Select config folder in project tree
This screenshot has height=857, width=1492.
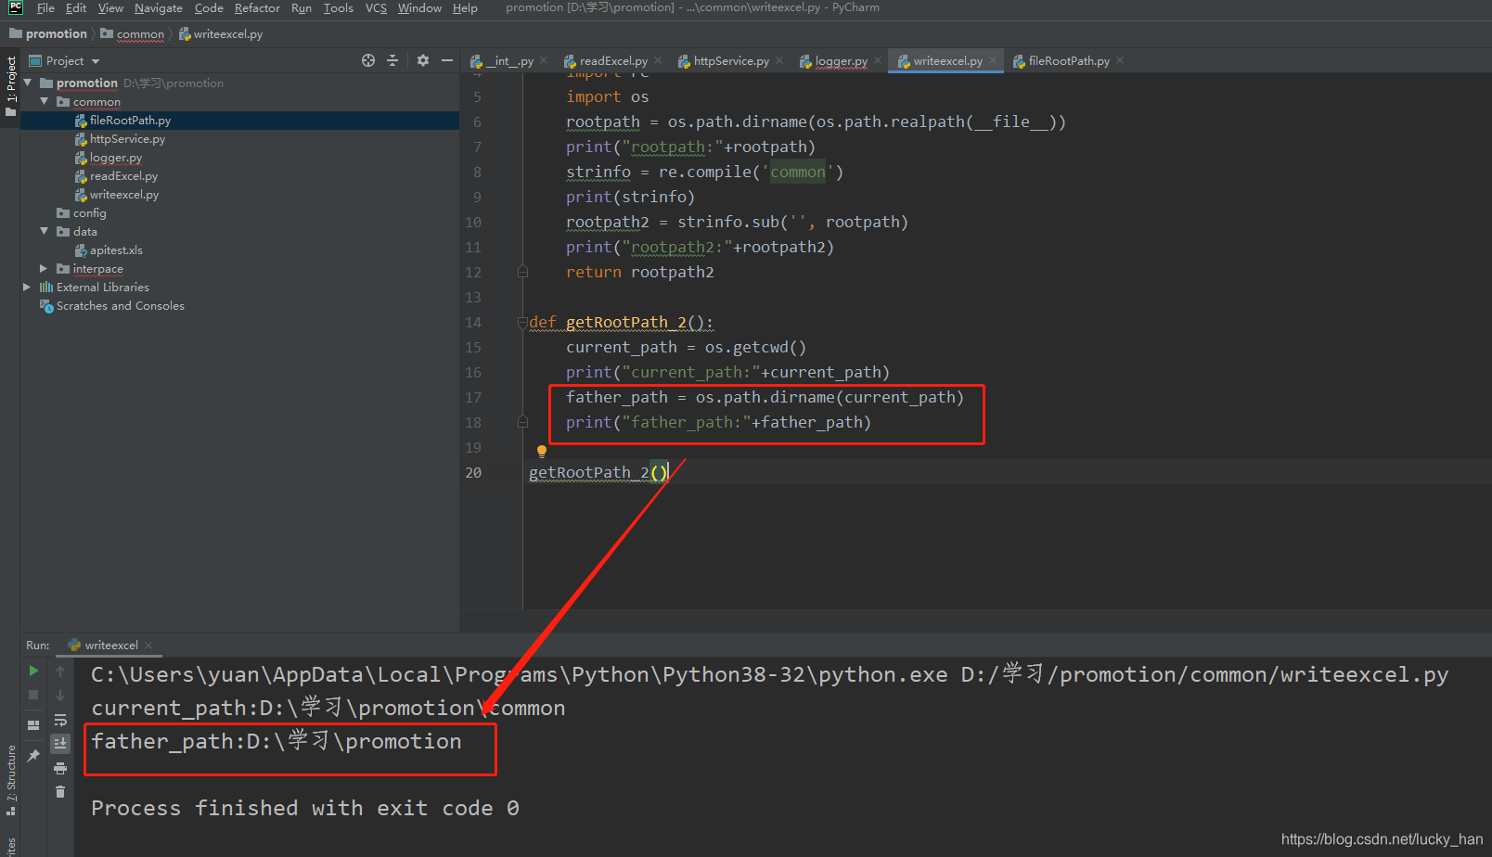point(82,213)
